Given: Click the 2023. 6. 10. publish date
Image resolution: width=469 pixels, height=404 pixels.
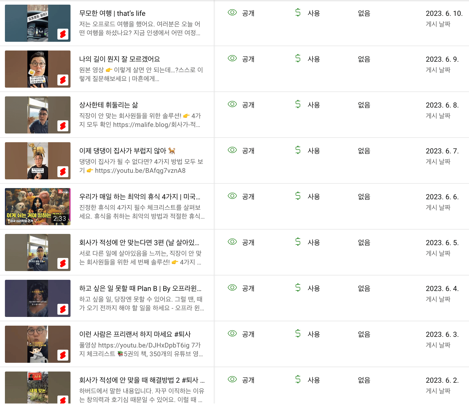Looking at the screenshot, I should click(x=444, y=13).
